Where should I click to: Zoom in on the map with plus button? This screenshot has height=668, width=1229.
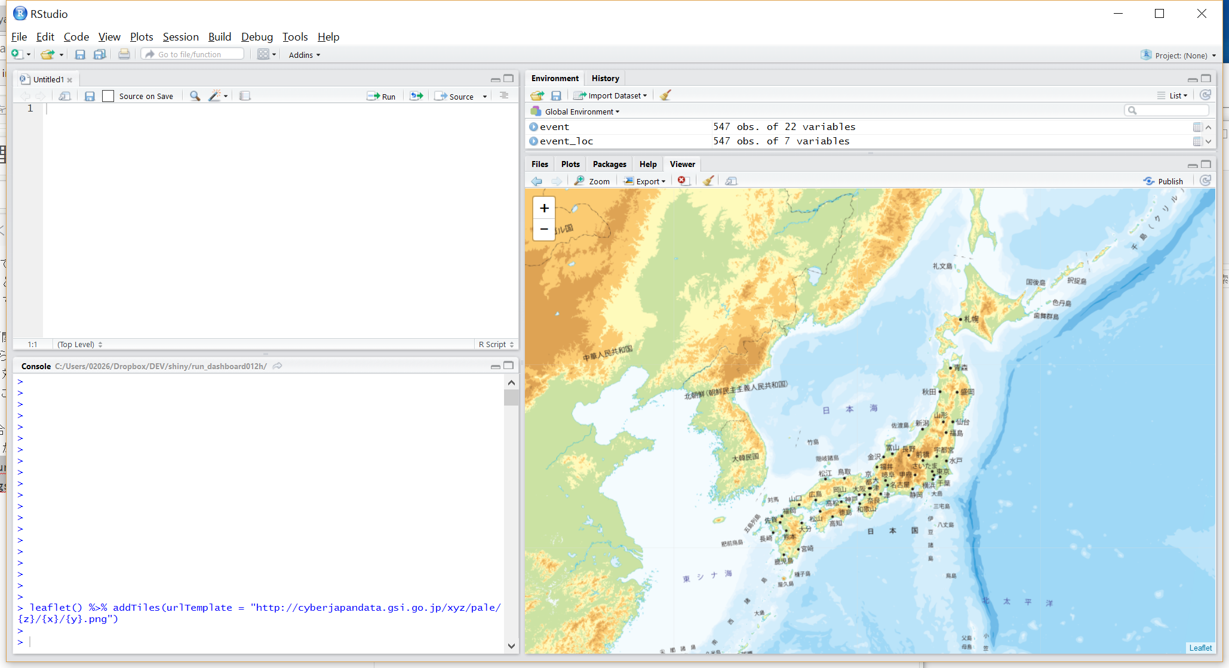tap(543, 208)
